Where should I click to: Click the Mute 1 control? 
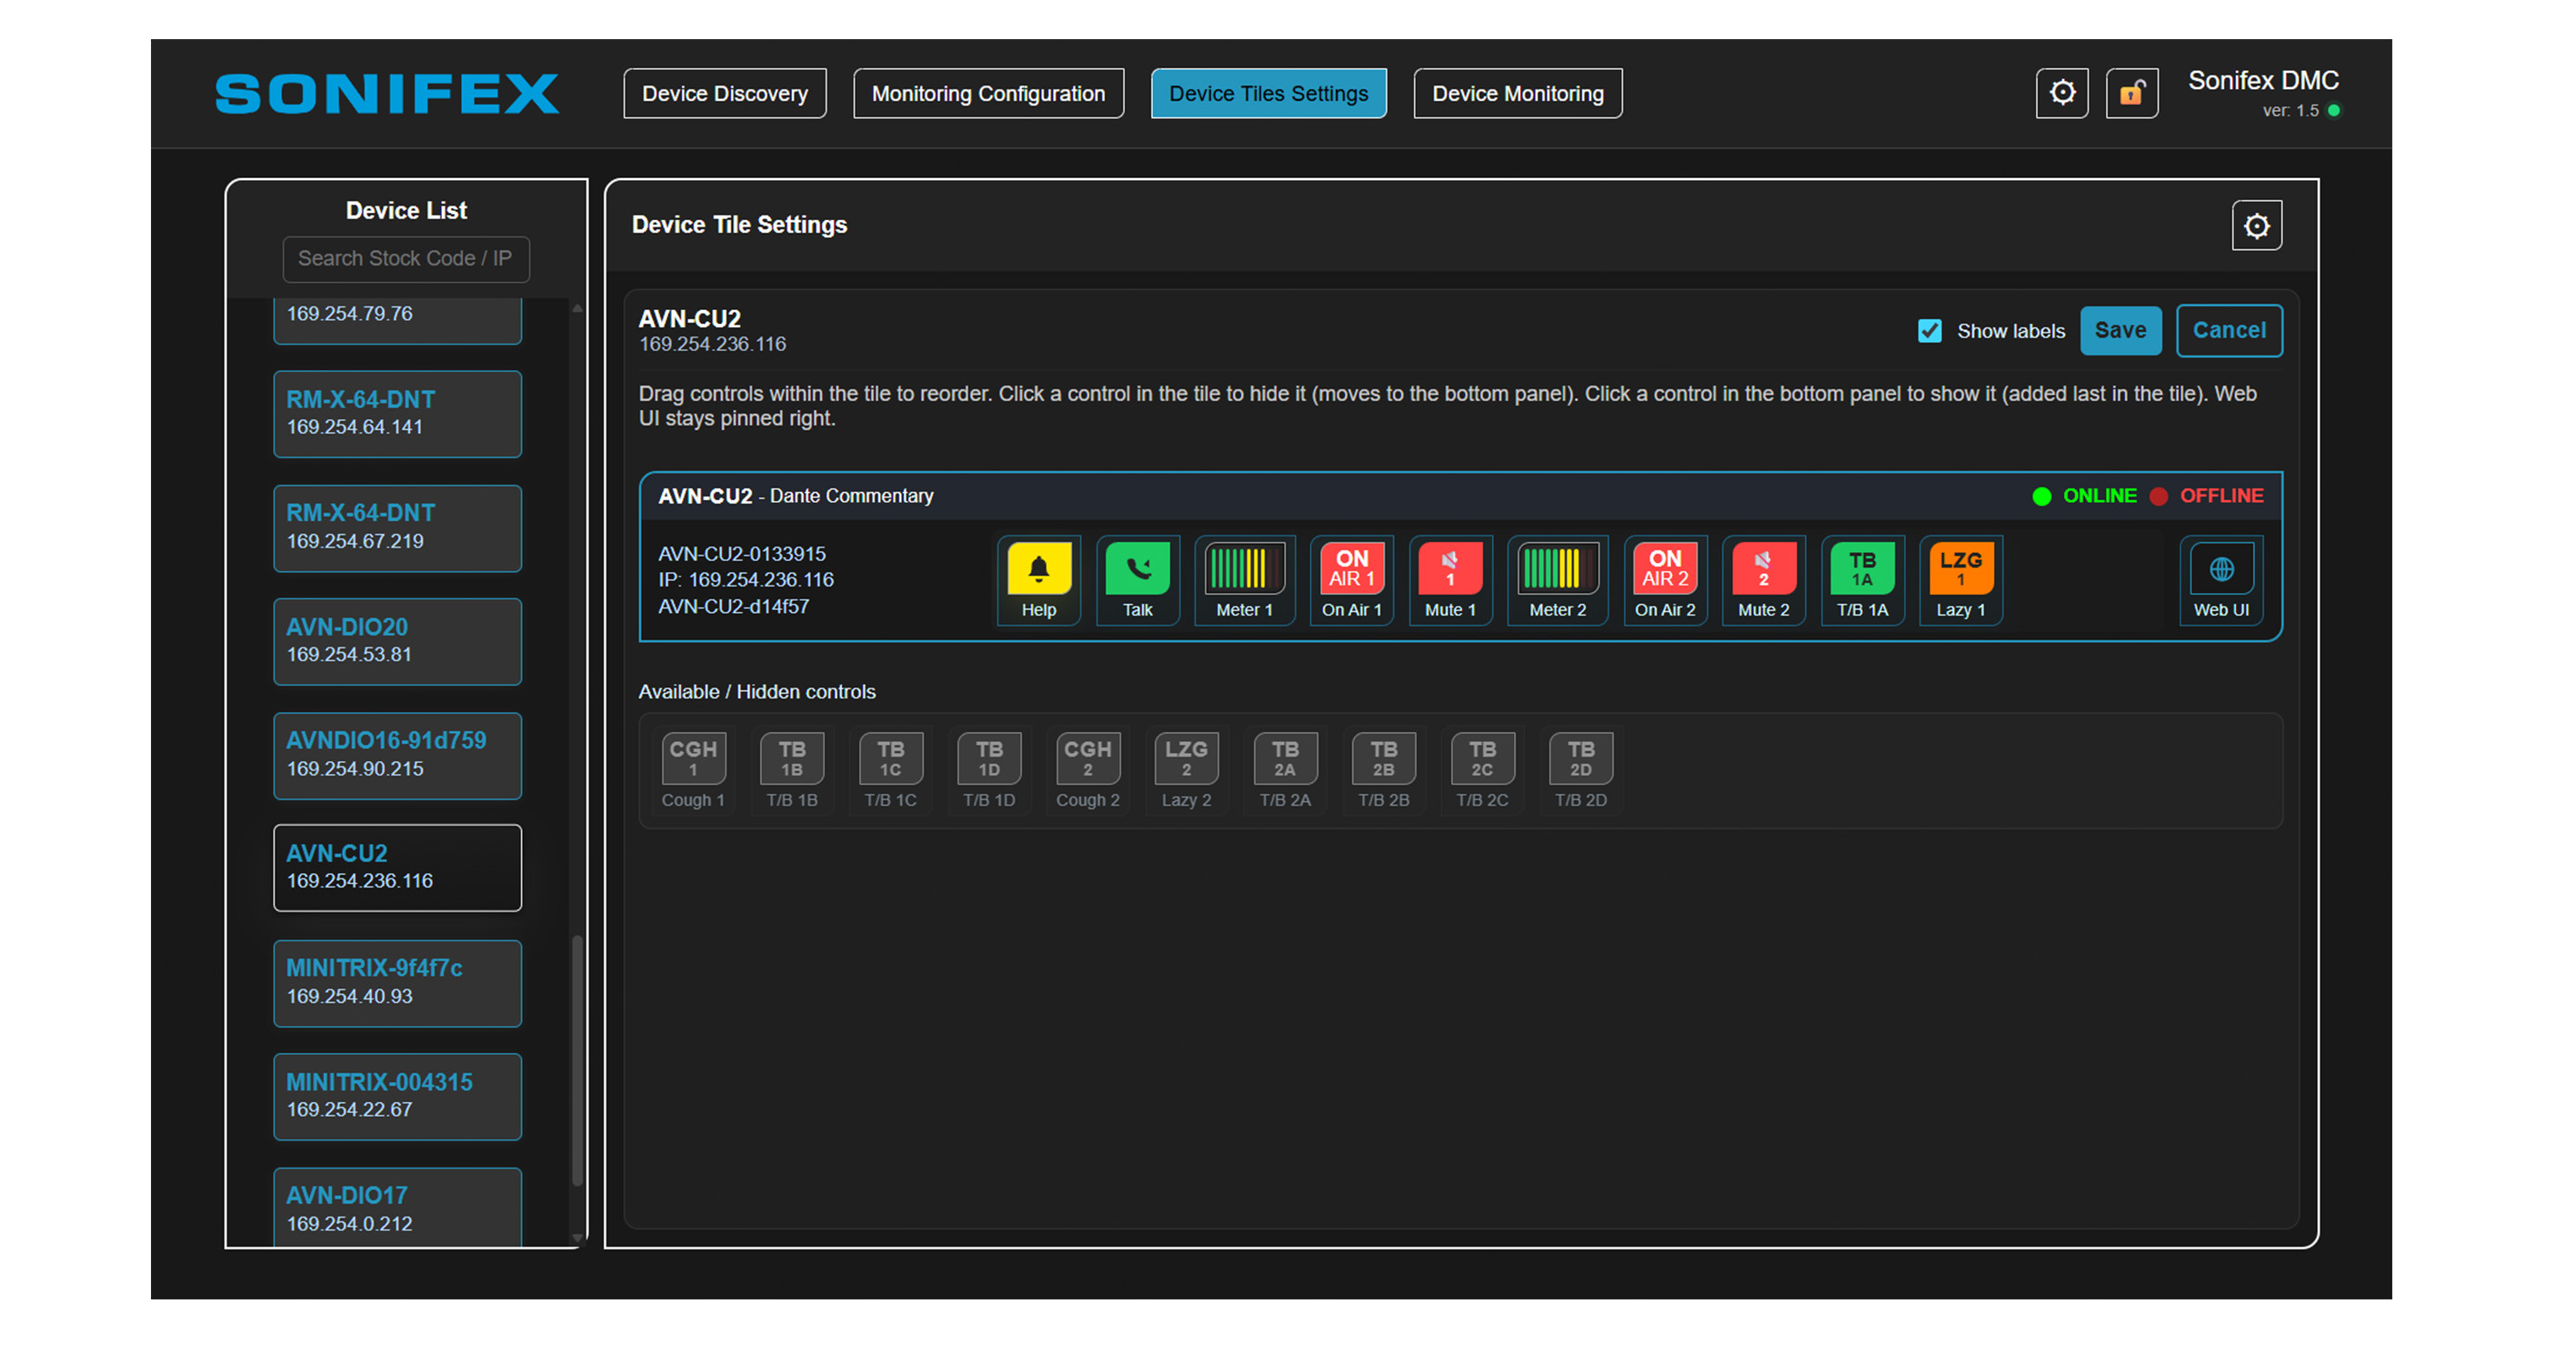(x=1450, y=581)
